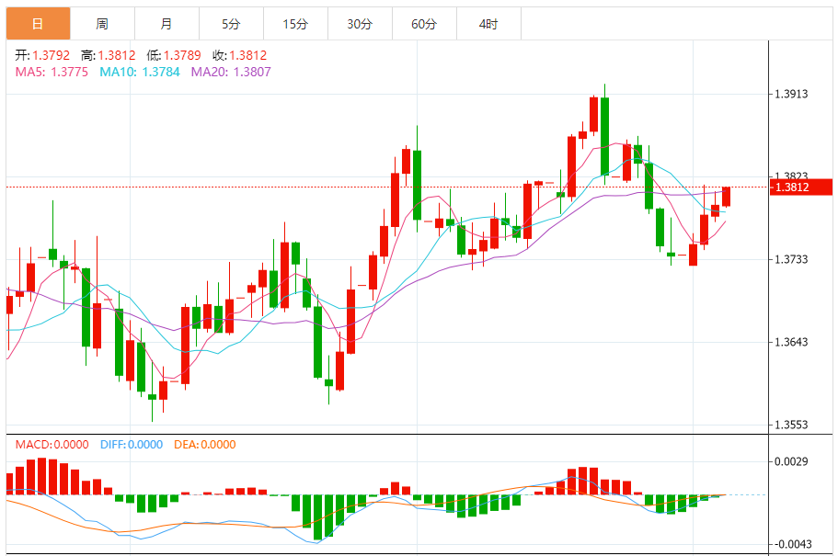Select the MA10: 1.3784 indicator label
Image resolution: width=838 pixels, height=556 pixels.
coord(140,72)
